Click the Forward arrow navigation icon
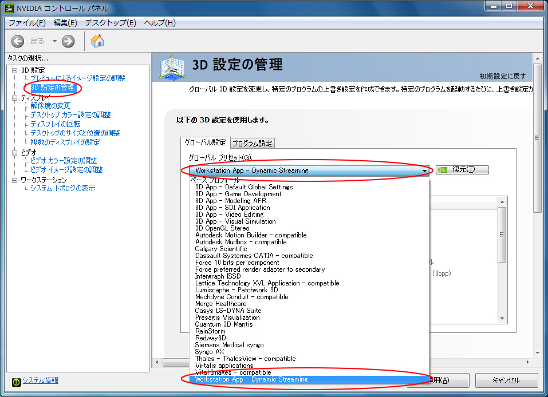 68,41
